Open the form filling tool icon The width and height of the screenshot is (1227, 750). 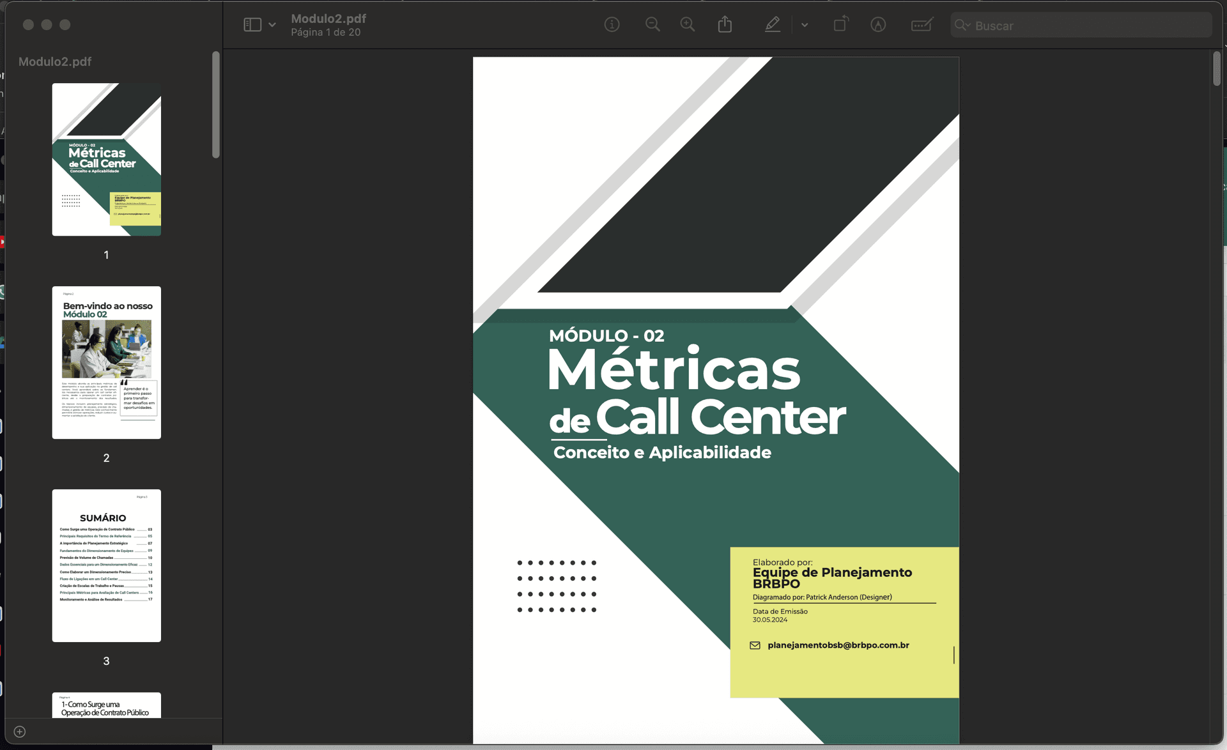[x=922, y=25]
